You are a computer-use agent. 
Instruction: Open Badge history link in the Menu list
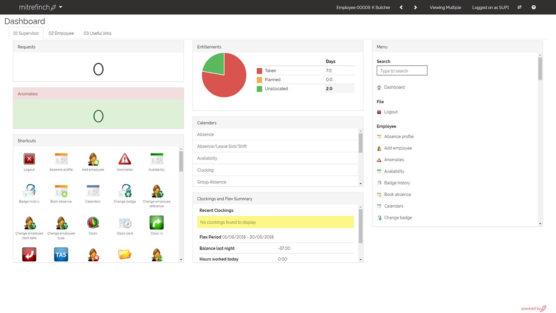[x=397, y=183]
